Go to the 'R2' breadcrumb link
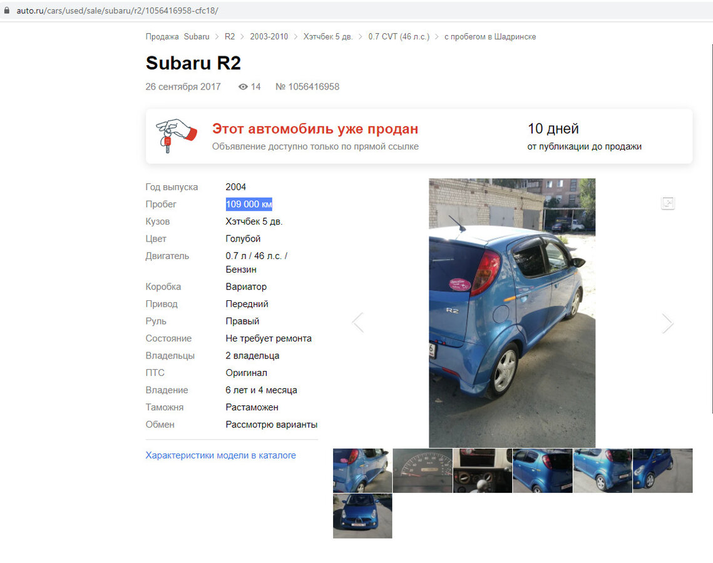This screenshot has width=713, height=563. [230, 37]
